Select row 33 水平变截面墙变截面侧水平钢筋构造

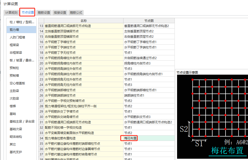coord(107,133)
